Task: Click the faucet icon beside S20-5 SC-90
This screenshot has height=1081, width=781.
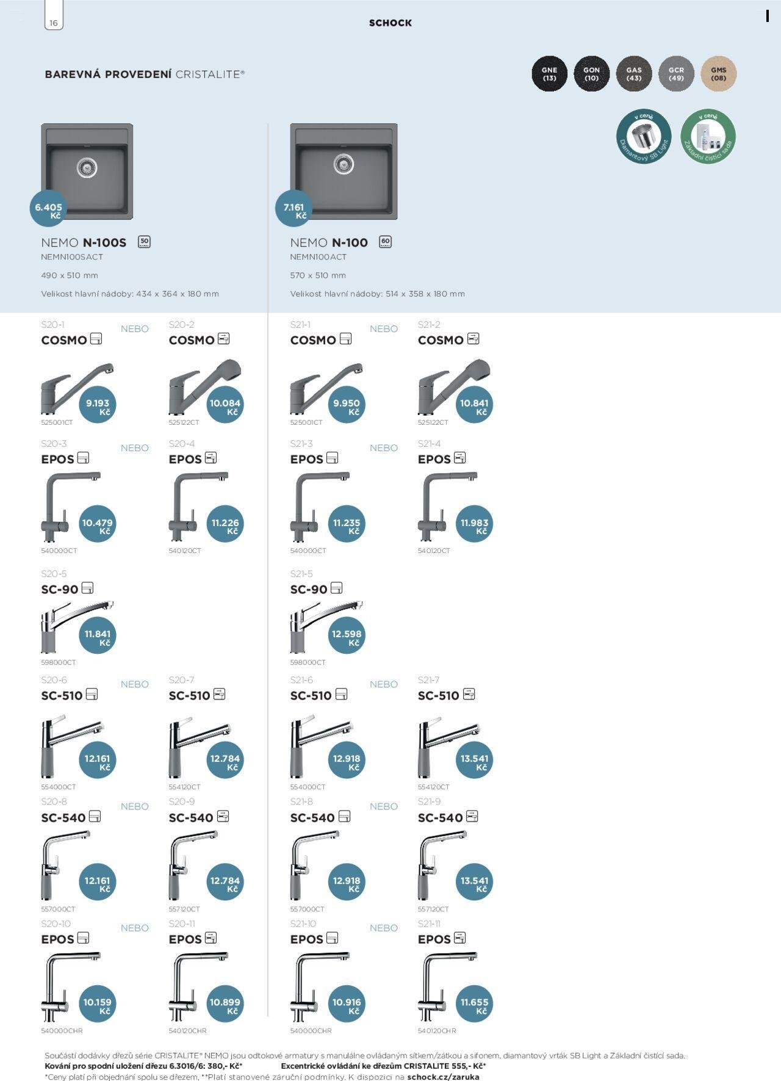Action: tap(87, 588)
